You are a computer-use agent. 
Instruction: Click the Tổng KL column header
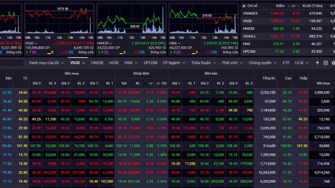tap(269, 78)
